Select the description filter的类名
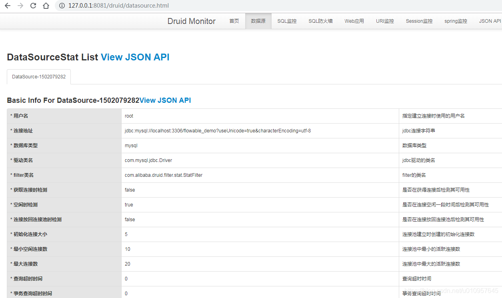Image resolution: width=502 pixels, height=298 pixels. (x=414, y=175)
